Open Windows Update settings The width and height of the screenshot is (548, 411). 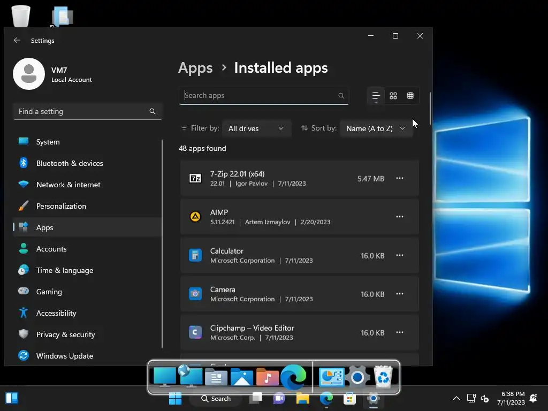(x=87, y=356)
